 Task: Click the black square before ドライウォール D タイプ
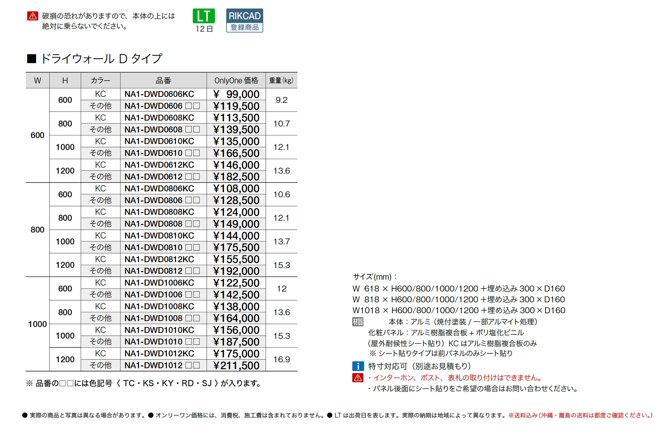31,59
